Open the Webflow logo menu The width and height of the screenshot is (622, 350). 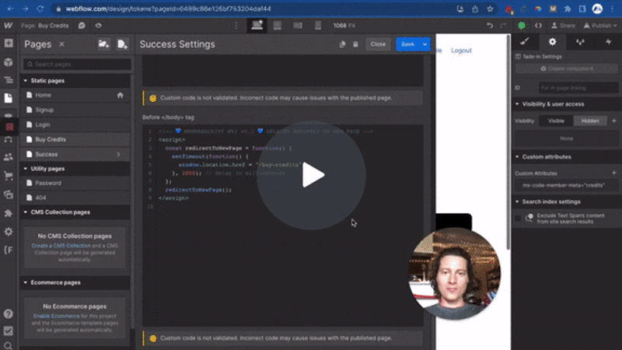point(8,26)
